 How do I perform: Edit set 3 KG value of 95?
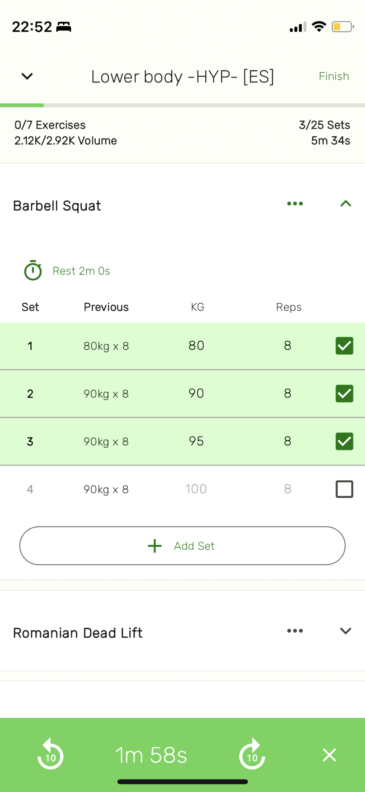[196, 441]
